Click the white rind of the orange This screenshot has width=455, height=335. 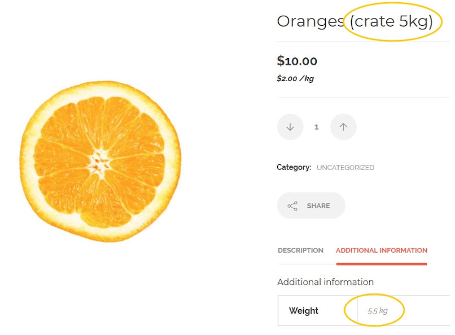point(28,162)
